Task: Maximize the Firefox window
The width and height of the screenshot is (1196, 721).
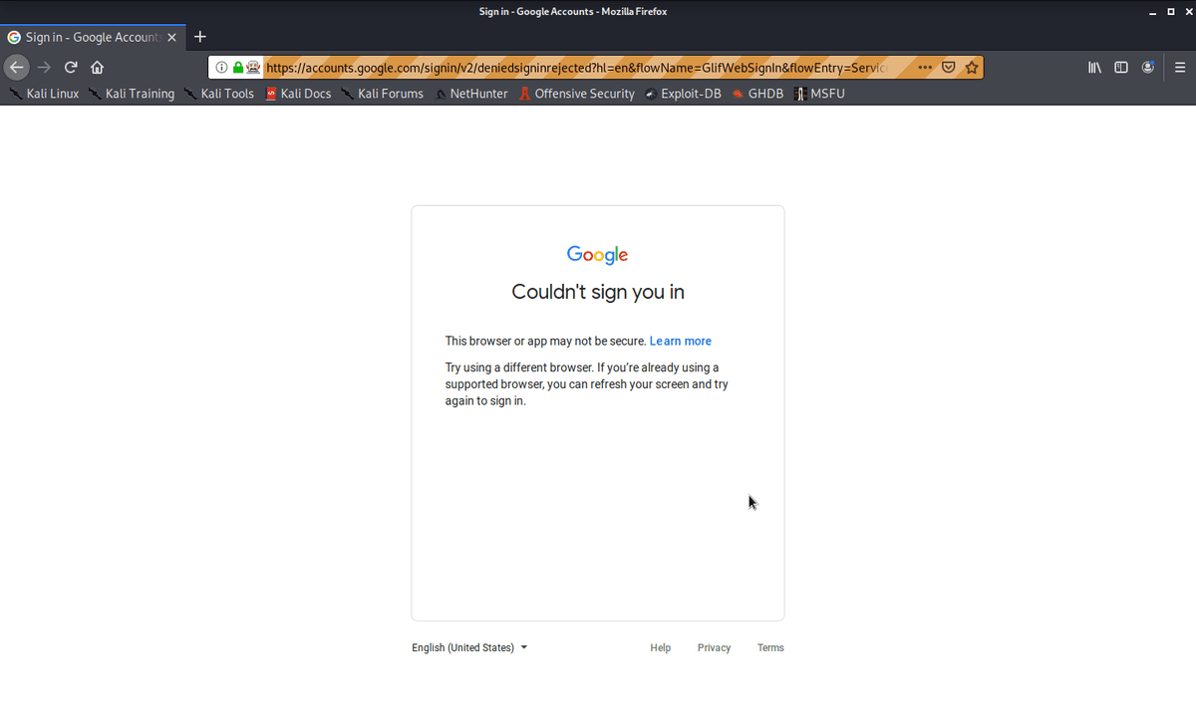Action: tap(1170, 12)
